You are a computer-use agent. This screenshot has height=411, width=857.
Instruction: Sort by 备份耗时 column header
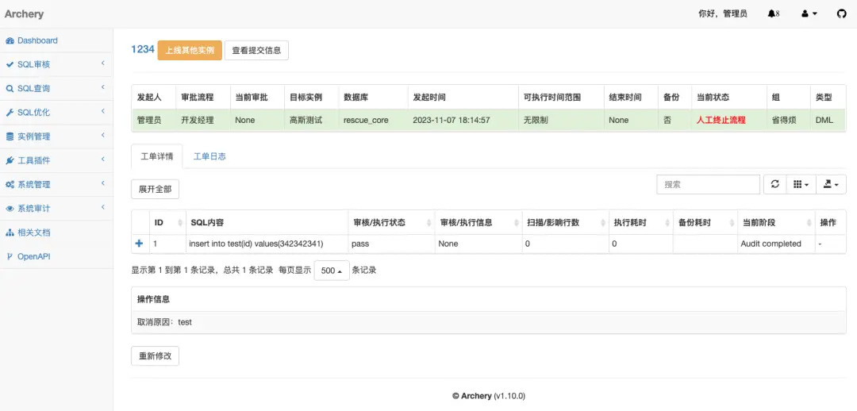coord(705,222)
